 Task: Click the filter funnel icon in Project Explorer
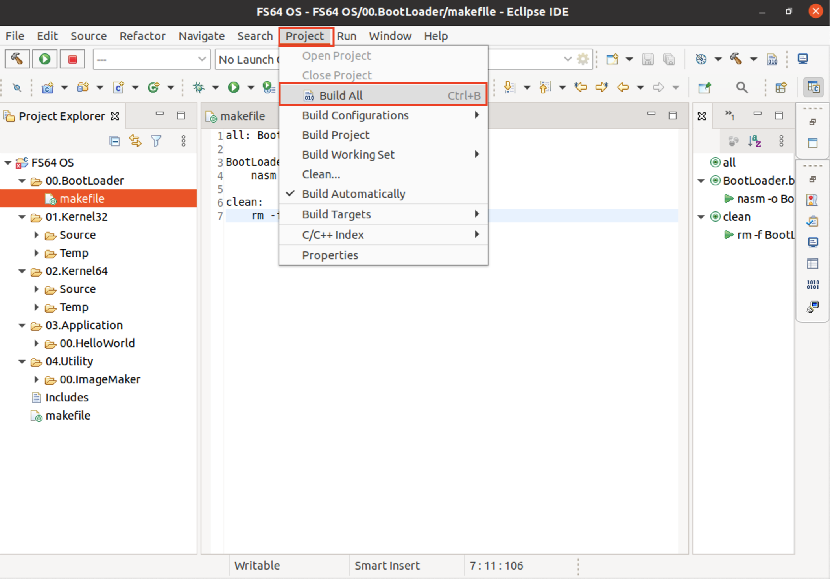(x=156, y=141)
